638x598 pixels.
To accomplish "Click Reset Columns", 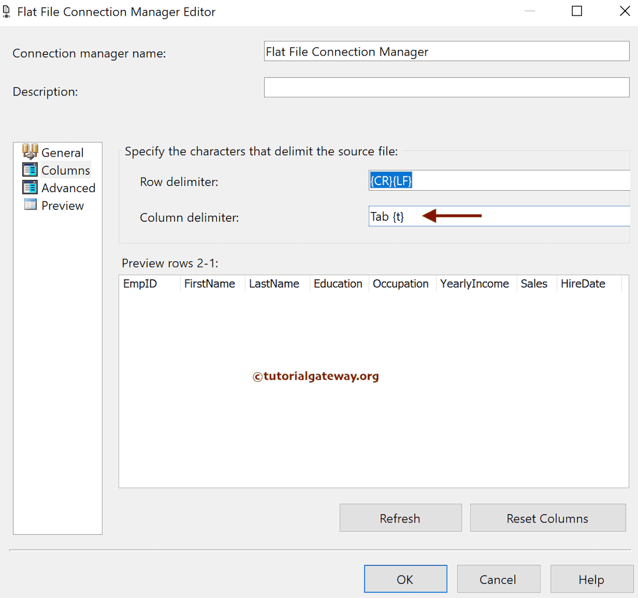I will tap(547, 518).
